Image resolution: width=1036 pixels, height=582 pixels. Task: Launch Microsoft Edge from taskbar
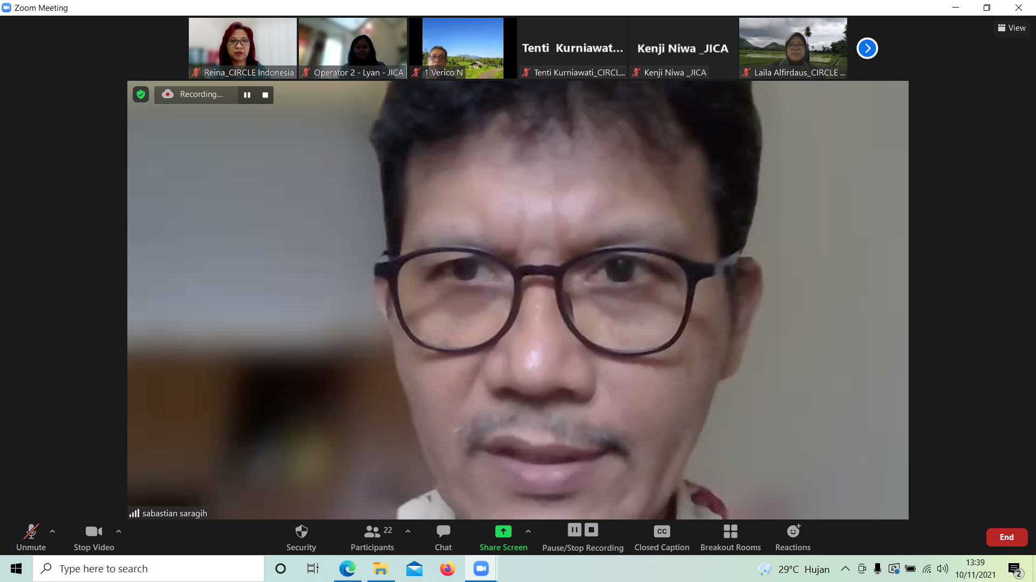tap(347, 569)
